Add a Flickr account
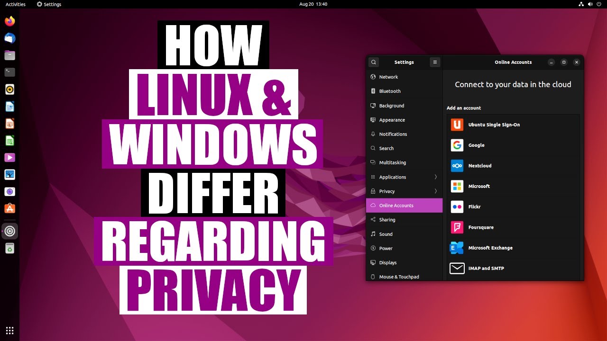The image size is (607, 341). click(513, 206)
